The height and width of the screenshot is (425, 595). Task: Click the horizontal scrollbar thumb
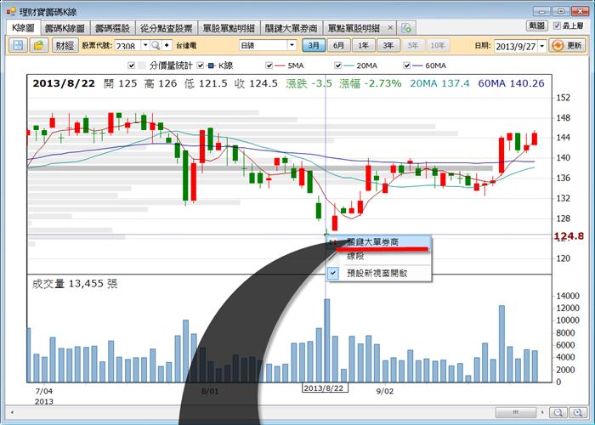[x=516, y=412]
